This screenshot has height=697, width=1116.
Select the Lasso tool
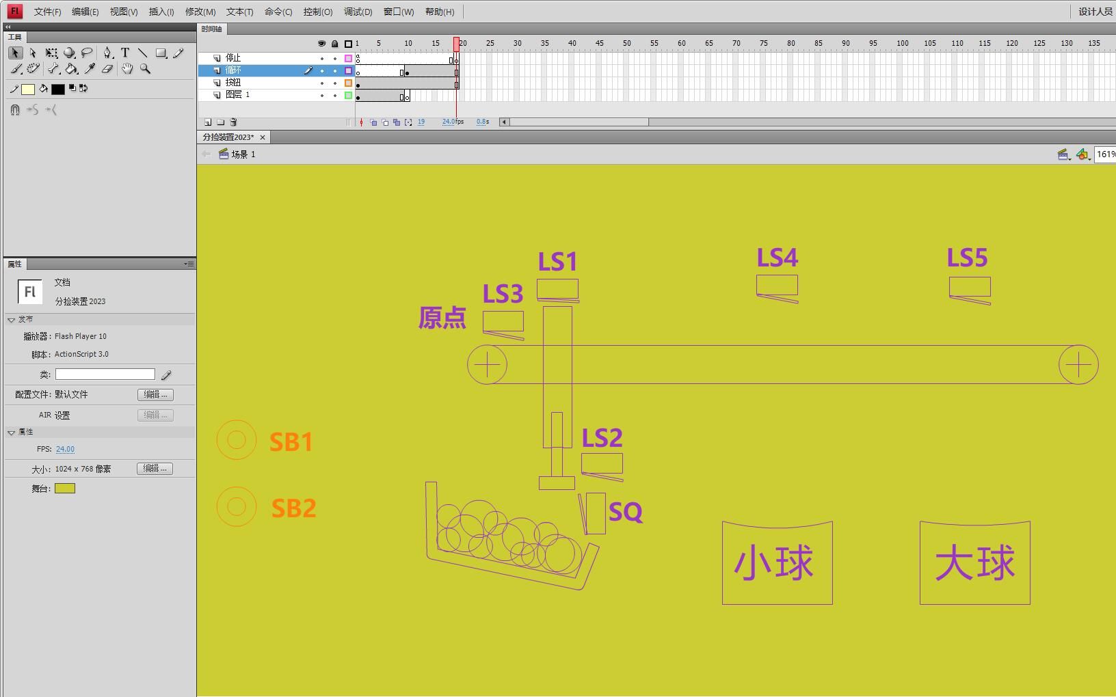coord(87,53)
